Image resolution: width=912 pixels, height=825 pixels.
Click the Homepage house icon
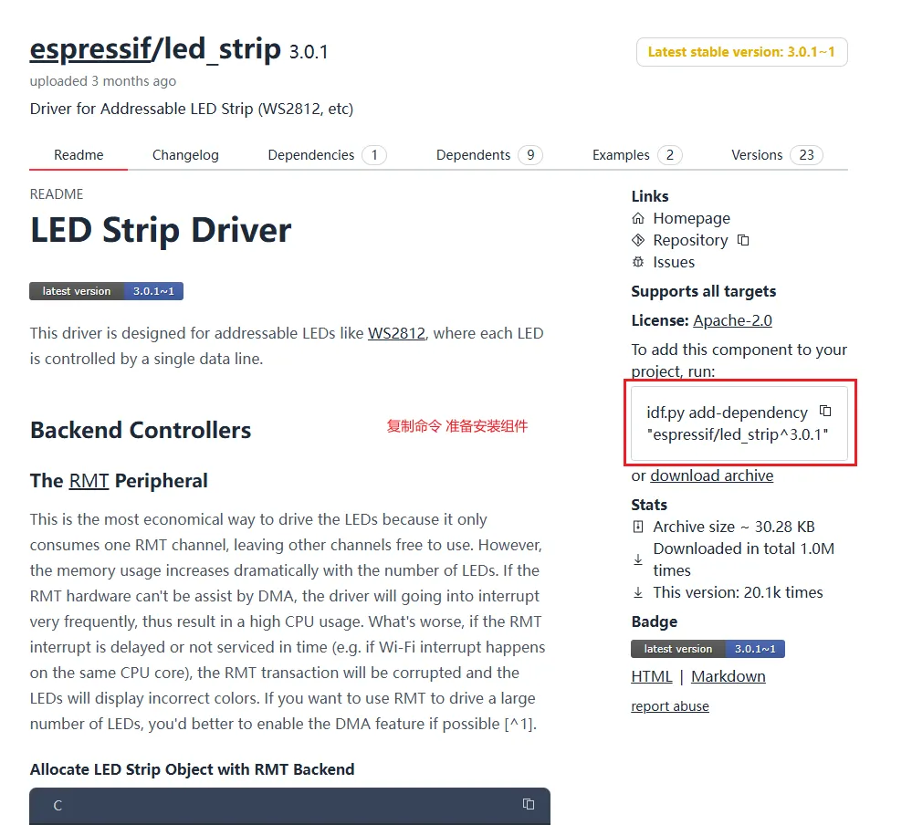point(638,219)
